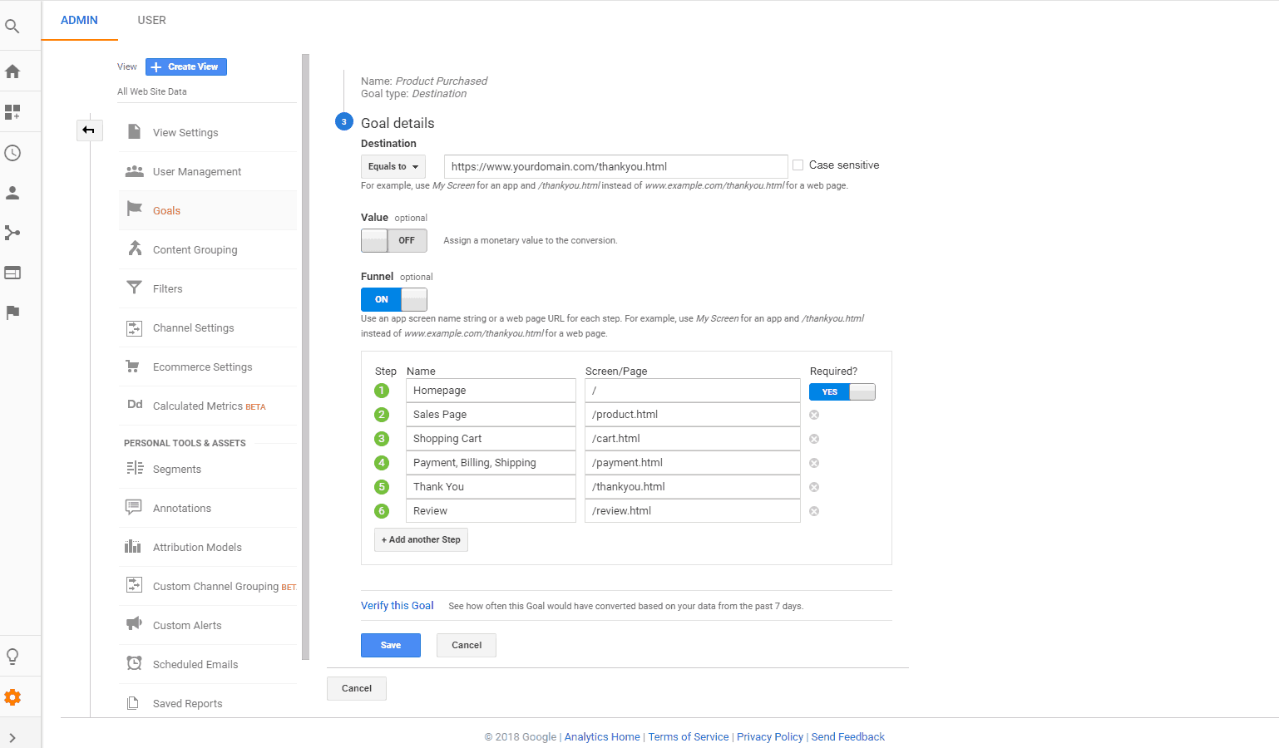Click the Content Grouping icon

point(134,249)
